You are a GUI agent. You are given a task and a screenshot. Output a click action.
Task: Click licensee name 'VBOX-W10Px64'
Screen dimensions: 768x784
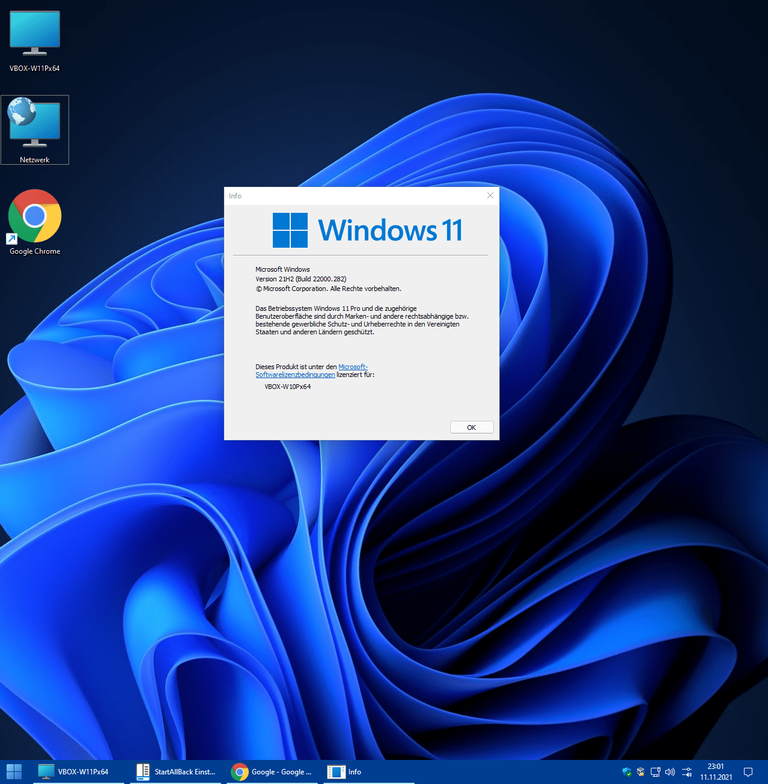288,387
